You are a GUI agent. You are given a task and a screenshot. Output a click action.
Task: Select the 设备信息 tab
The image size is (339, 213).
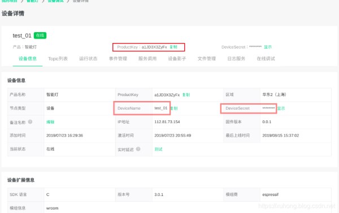(x=28, y=59)
